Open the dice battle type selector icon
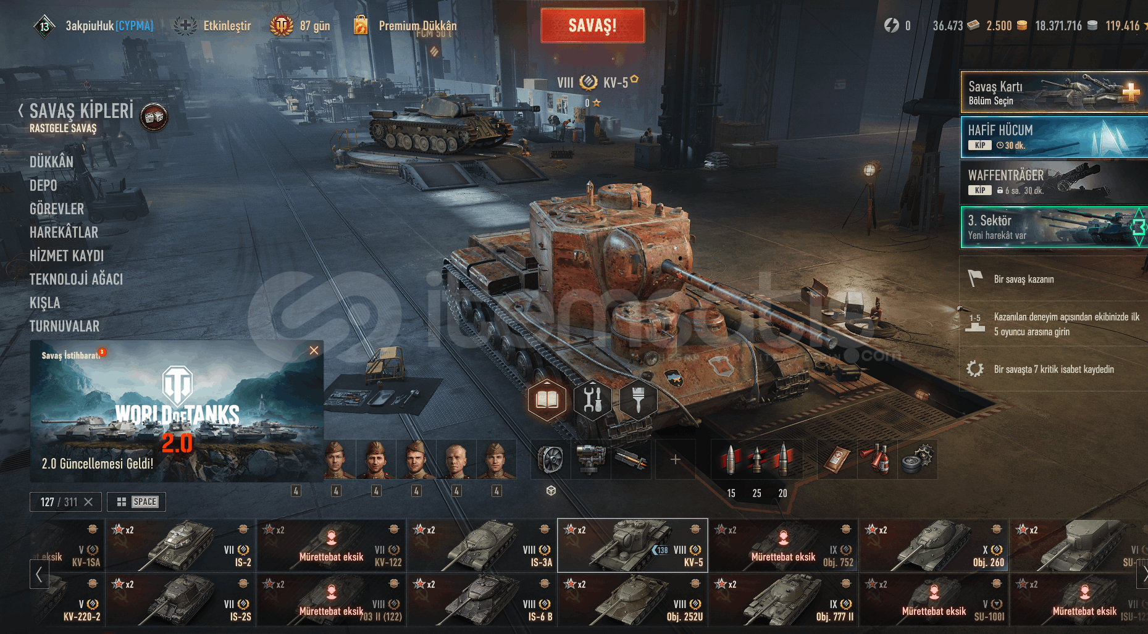The image size is (1148, 634). (x=154, y=117)
